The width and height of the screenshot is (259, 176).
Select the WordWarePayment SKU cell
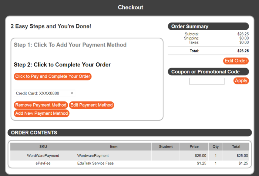click(x=43, y=156)
